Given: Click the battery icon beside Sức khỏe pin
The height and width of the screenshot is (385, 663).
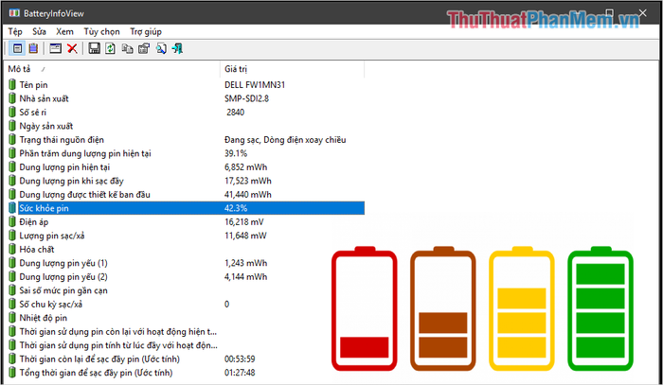Looking at the screenshot, I should 12,208.
